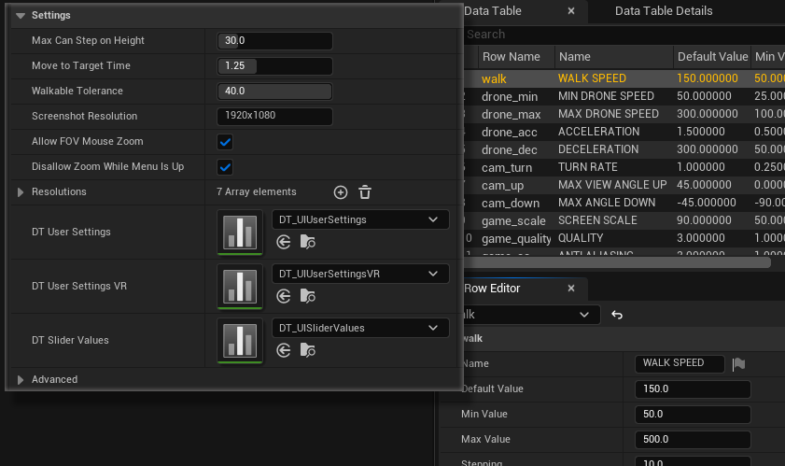
Task: Click the Walkable Tolerance value field
Action: tap(274, 91)
